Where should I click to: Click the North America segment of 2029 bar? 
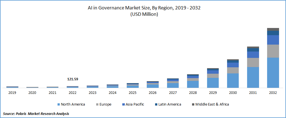[x=213, y=83]
